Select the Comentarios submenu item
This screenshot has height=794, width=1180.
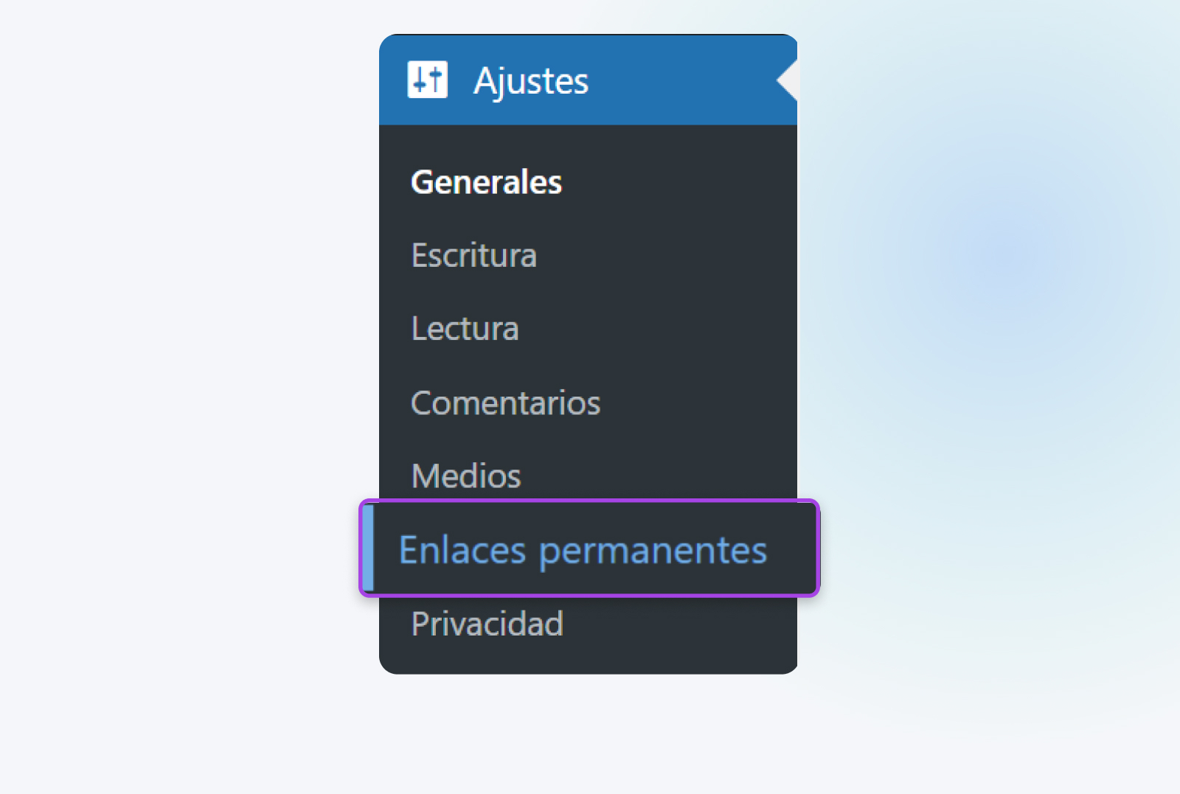click(x=505, y=403)
